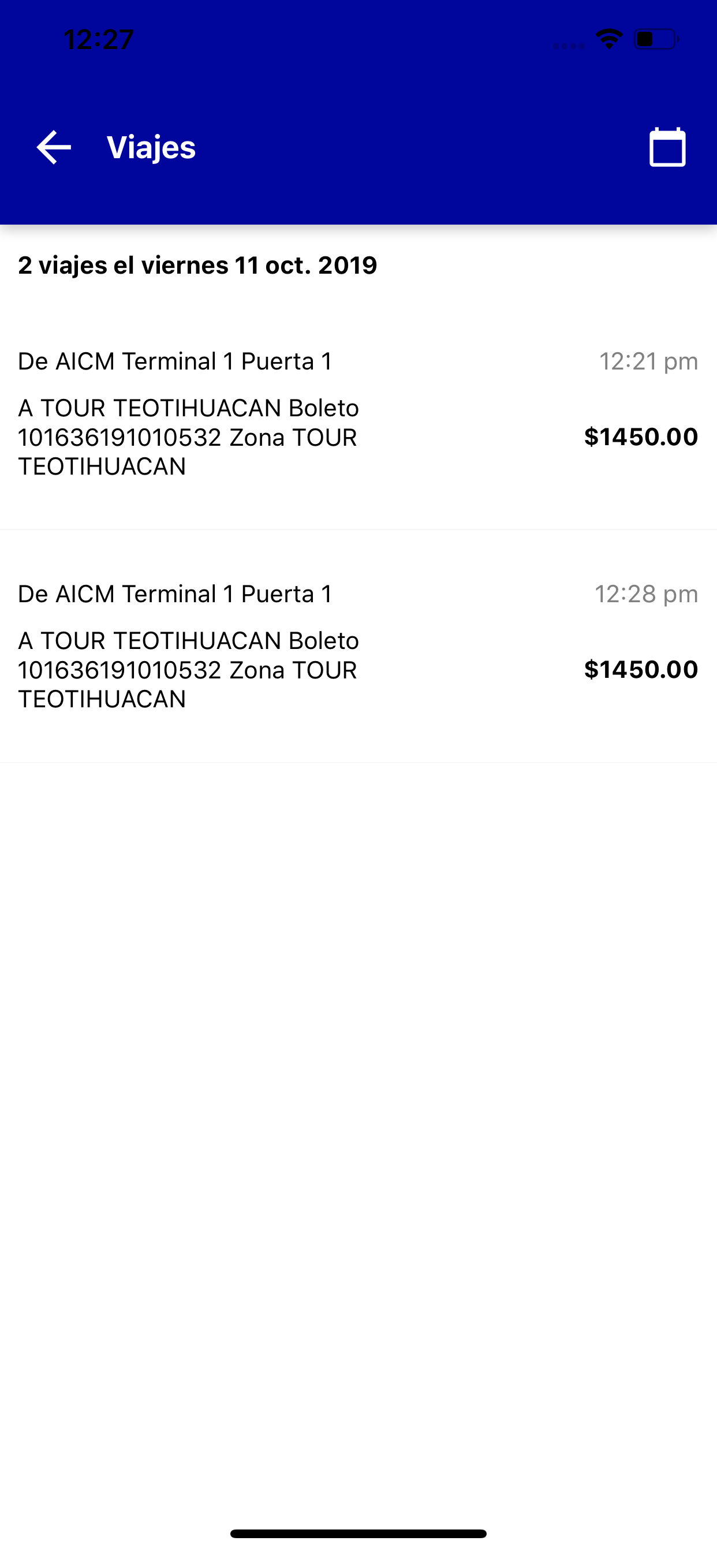
Task: Tap the cellular signal dots
Action: pyautogui.click(x=569, y=45)
